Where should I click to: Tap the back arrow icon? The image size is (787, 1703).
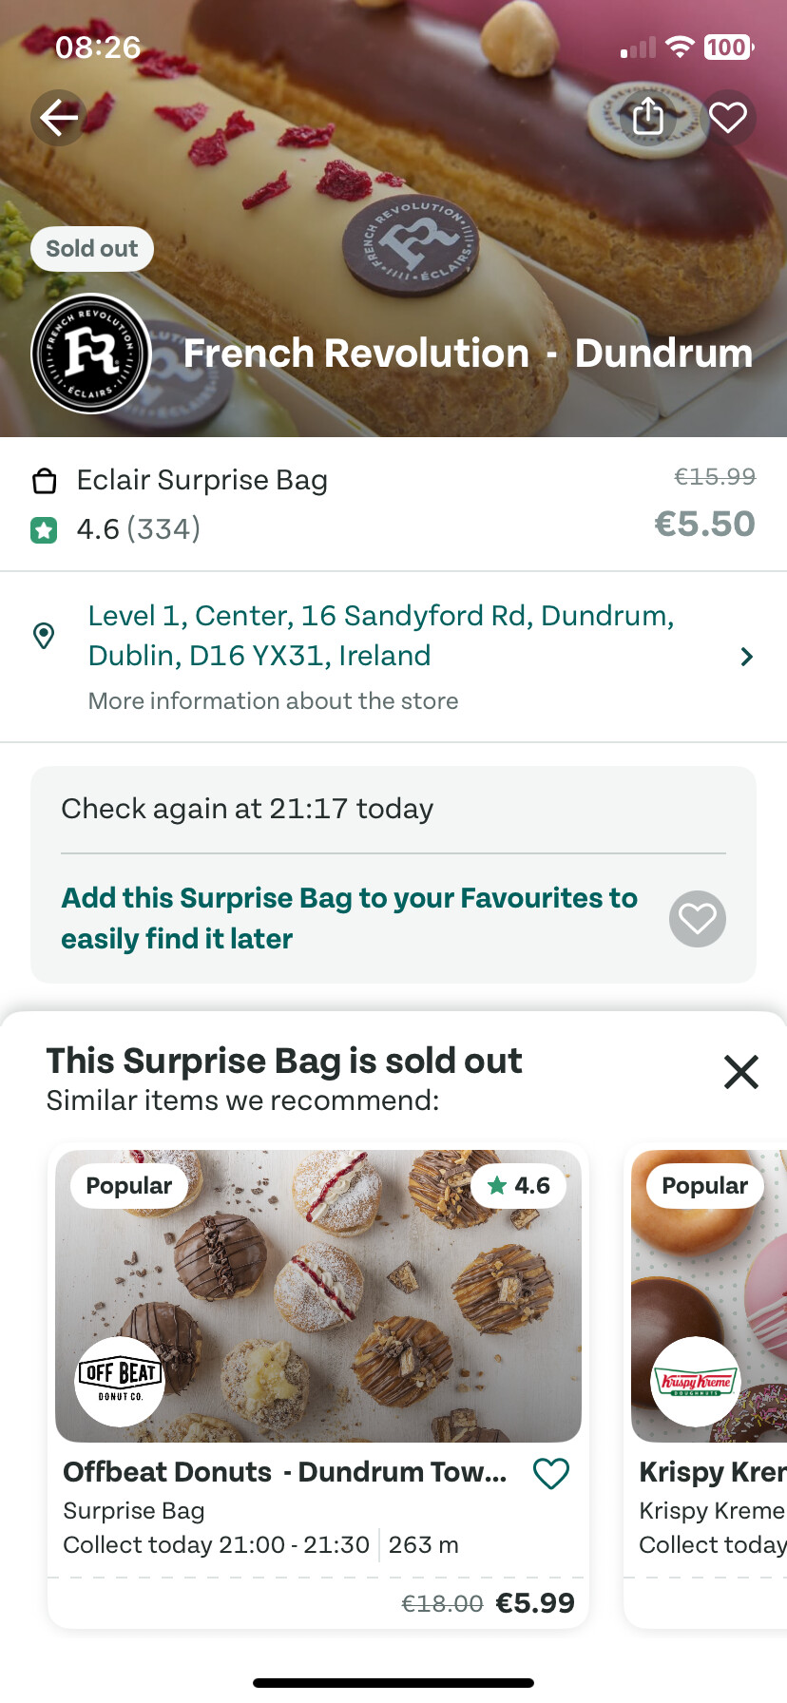(59, 118)
